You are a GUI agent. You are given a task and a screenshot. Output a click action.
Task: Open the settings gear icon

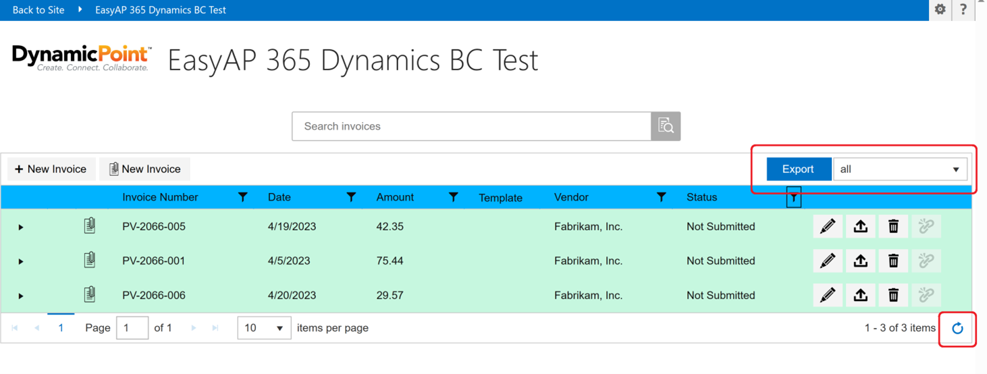coord(940,9)
